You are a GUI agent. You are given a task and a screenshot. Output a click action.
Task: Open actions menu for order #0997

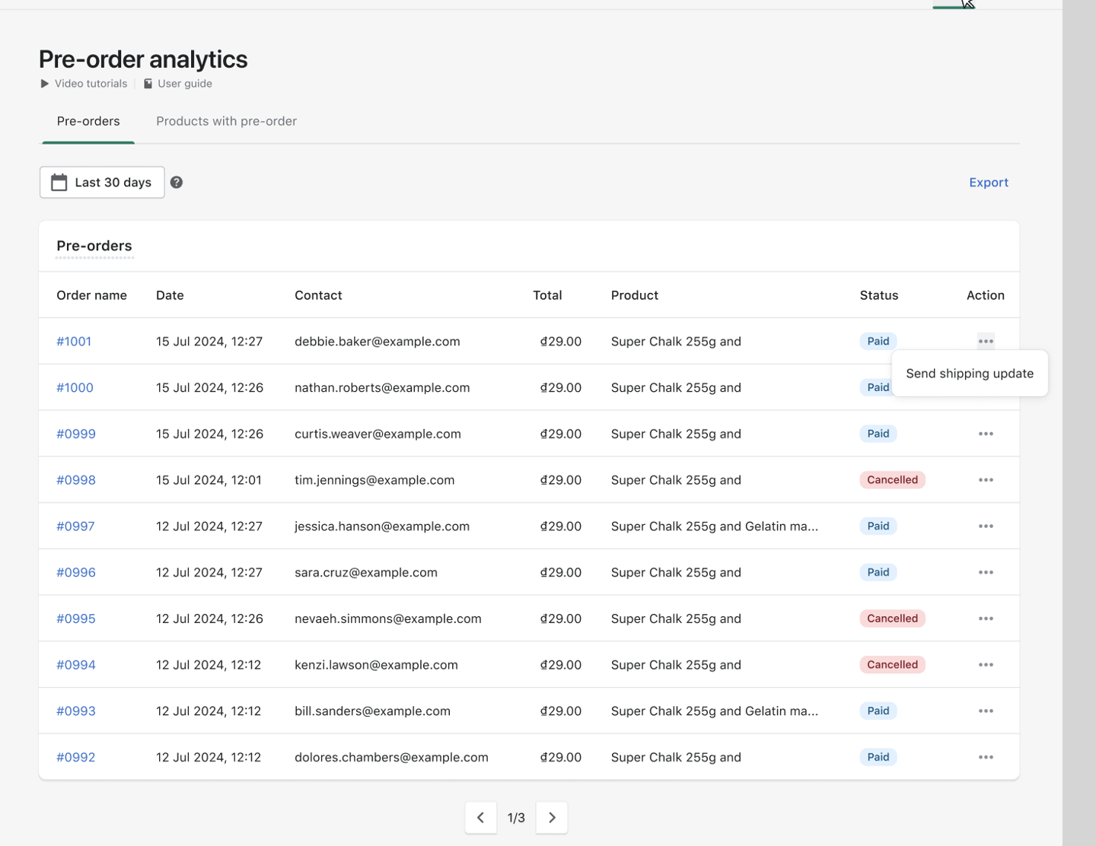(x=986, y=526)
